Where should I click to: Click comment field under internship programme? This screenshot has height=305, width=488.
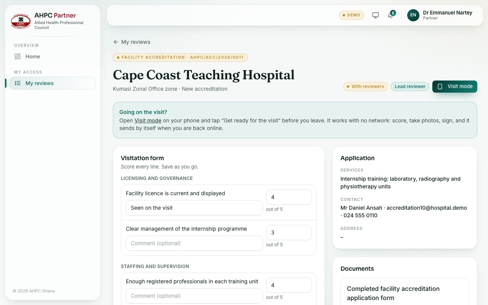point(194,243)
